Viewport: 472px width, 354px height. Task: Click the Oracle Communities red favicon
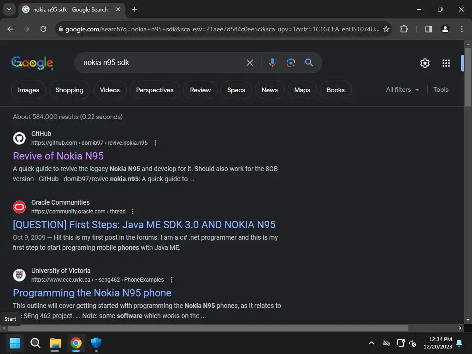pos(19,207)
